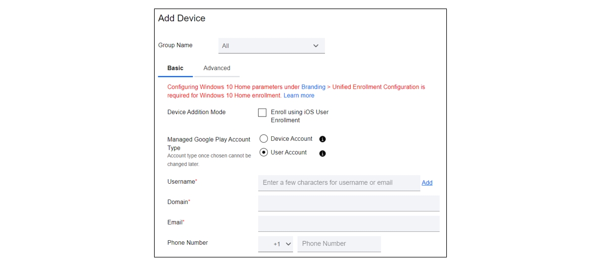Click the User Account label text
This screenshot has width=606, height=268.
tap(289, 152)
